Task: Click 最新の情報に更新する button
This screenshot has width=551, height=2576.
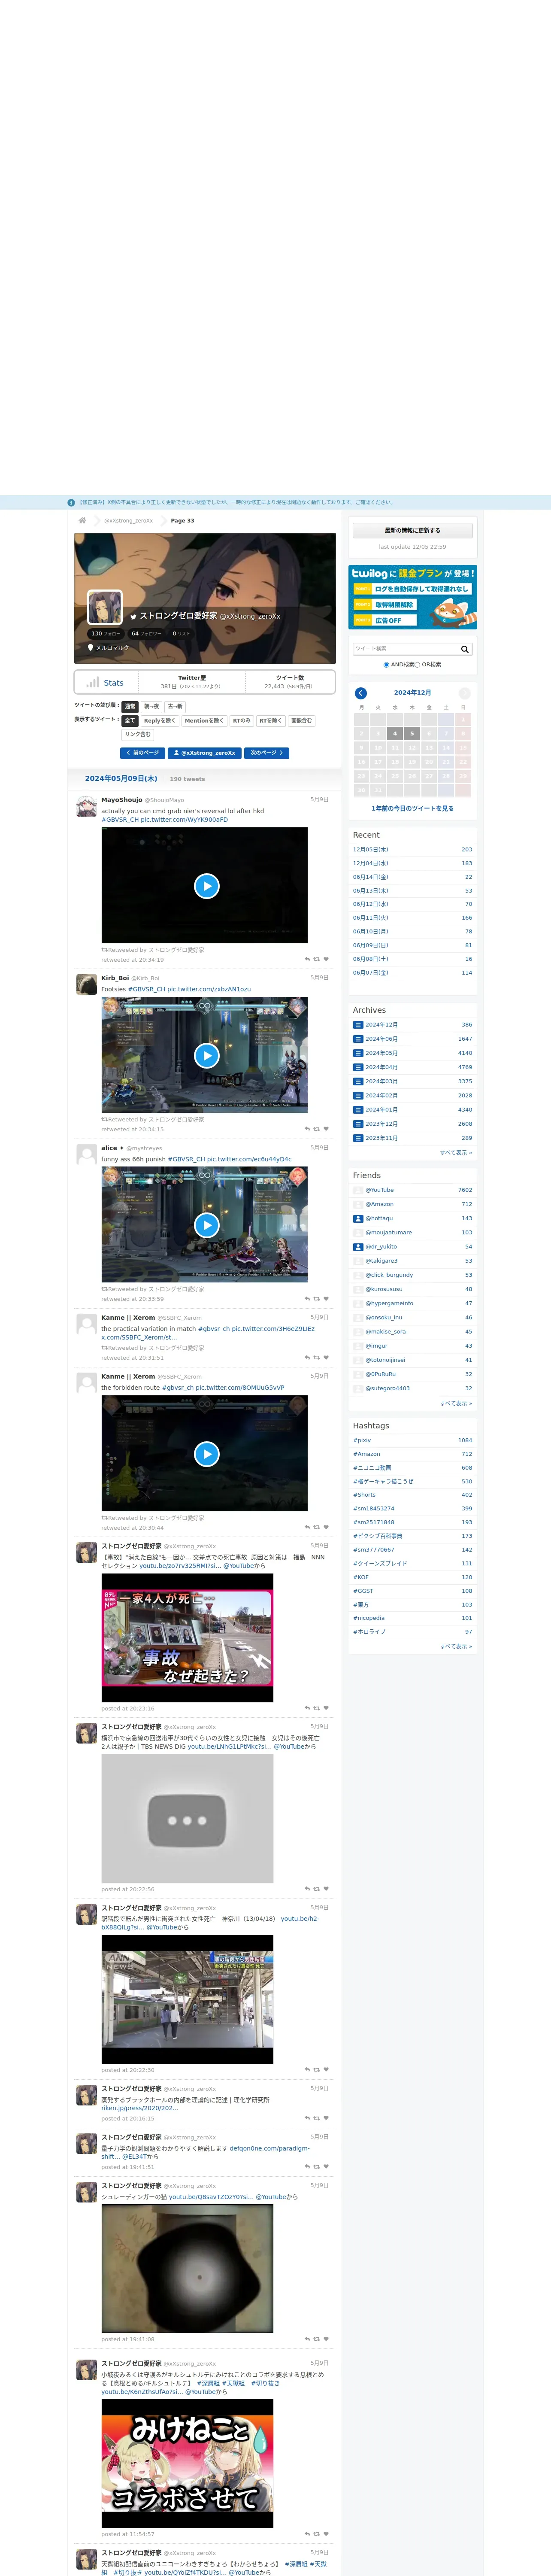Action: pos(412,531)
